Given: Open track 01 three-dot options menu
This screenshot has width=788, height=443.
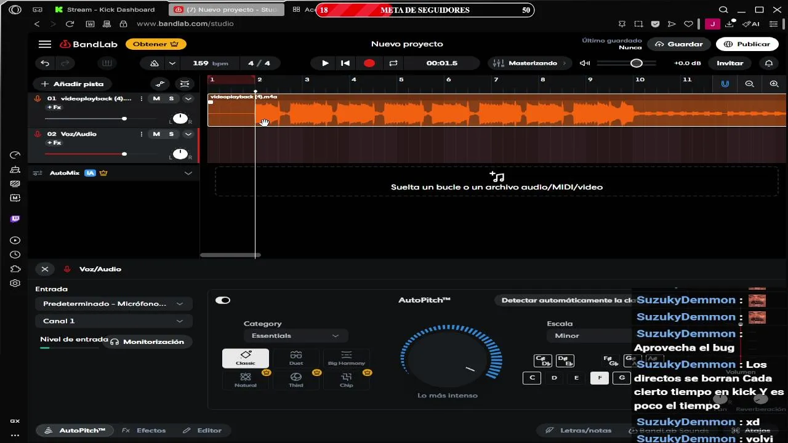Looking at the screenshot, I should (x=142, y=99).
